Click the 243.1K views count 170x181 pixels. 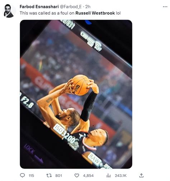click(x=121, y=176)
